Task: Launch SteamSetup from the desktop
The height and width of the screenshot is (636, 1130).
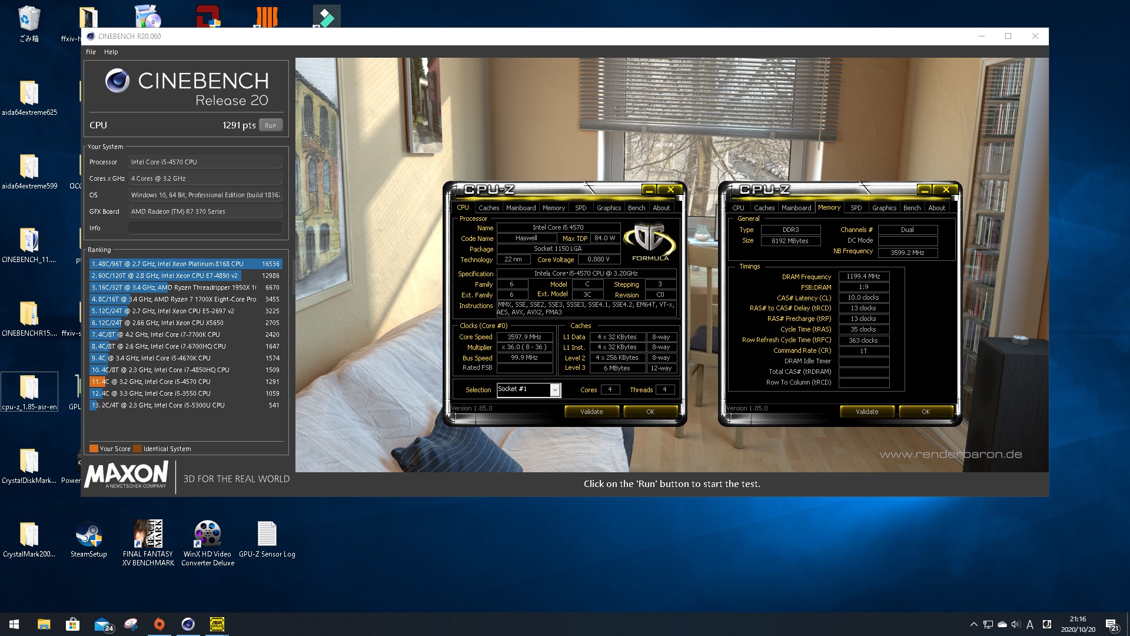Action: (x=89, y=539)
